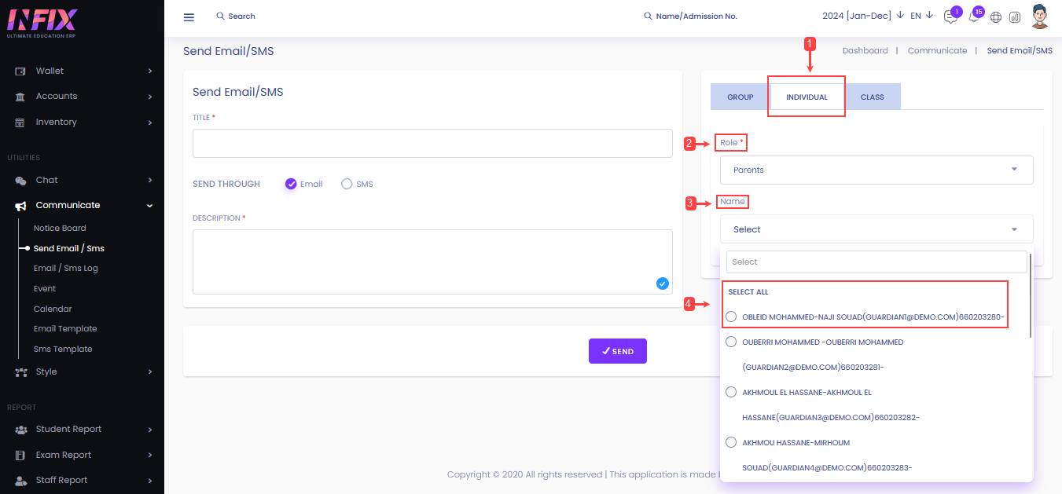Expand the Style menu
This screenshot has height=494, width=1062.
(149, 372)
